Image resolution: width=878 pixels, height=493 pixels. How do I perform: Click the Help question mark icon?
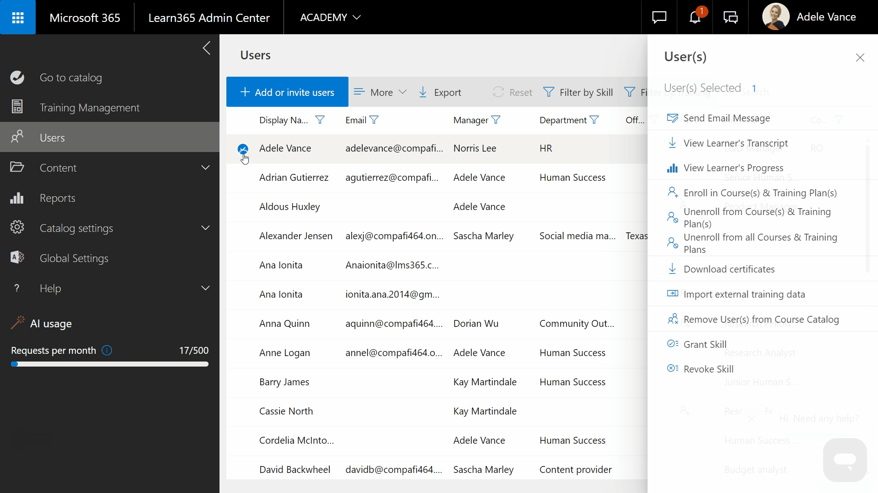tap(17, 288)
